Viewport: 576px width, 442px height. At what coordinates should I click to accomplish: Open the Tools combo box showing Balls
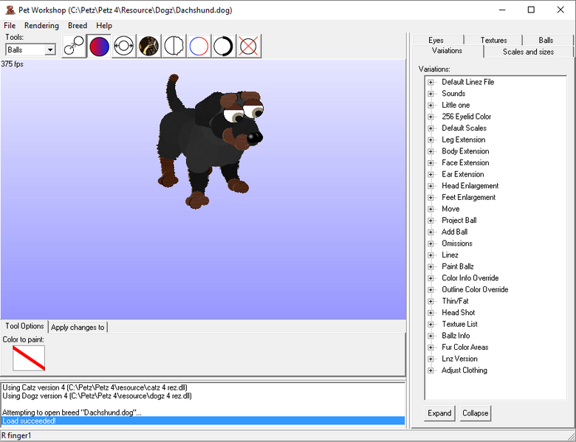[30, 49]
